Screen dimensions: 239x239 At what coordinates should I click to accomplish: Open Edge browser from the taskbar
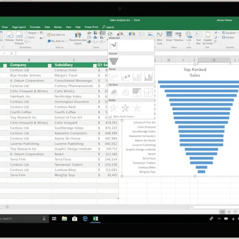pyautogui.click(x=85, y=219)
